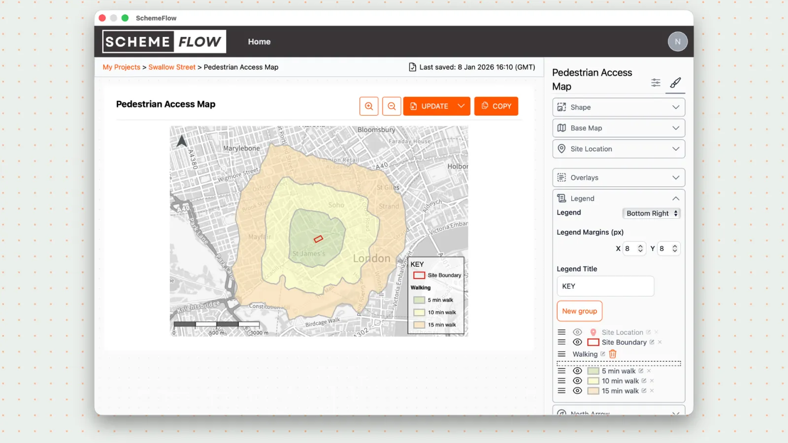Screen dimensions: 788x443
Task: Zoom out on the map preview
Action: pos(392,106)
